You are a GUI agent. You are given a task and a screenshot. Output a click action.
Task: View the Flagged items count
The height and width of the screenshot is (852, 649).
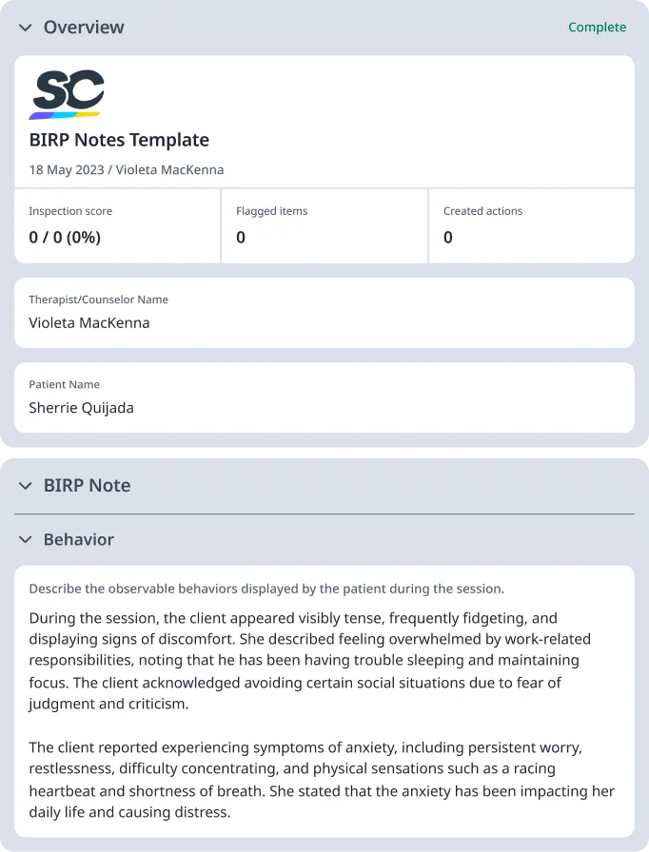coord(324,225)
